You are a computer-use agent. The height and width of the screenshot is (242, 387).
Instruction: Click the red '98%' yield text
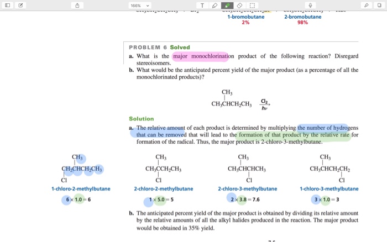click(302, 22)
